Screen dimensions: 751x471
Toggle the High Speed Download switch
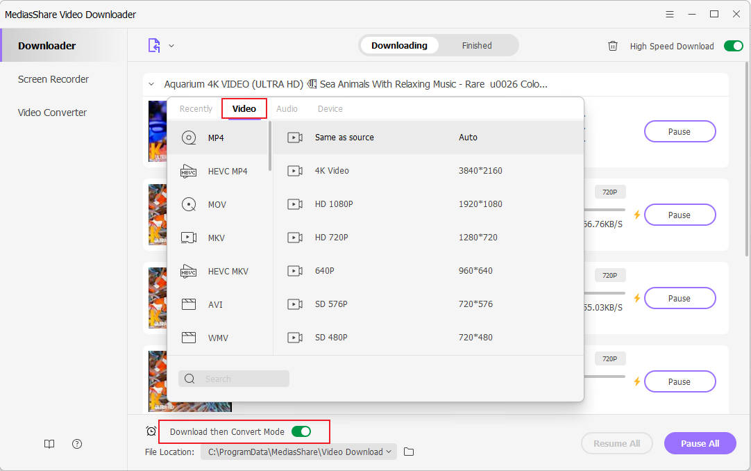733,46
